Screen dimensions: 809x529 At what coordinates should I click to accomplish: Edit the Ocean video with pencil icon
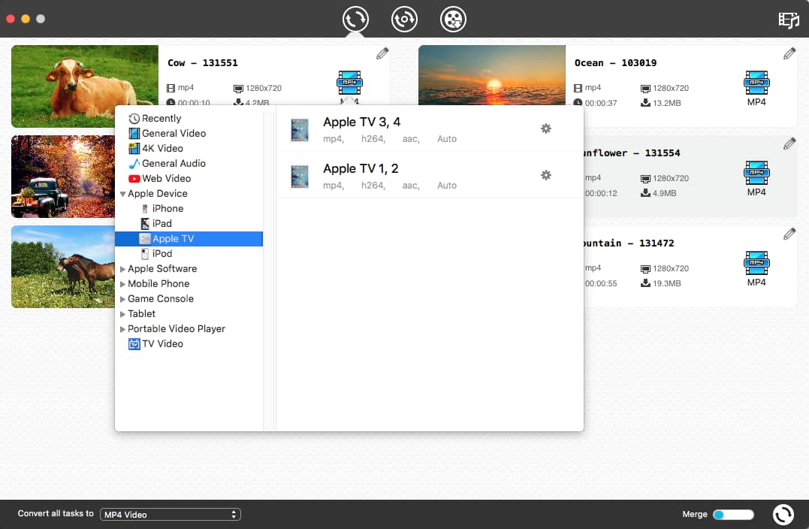pos(789,53)
